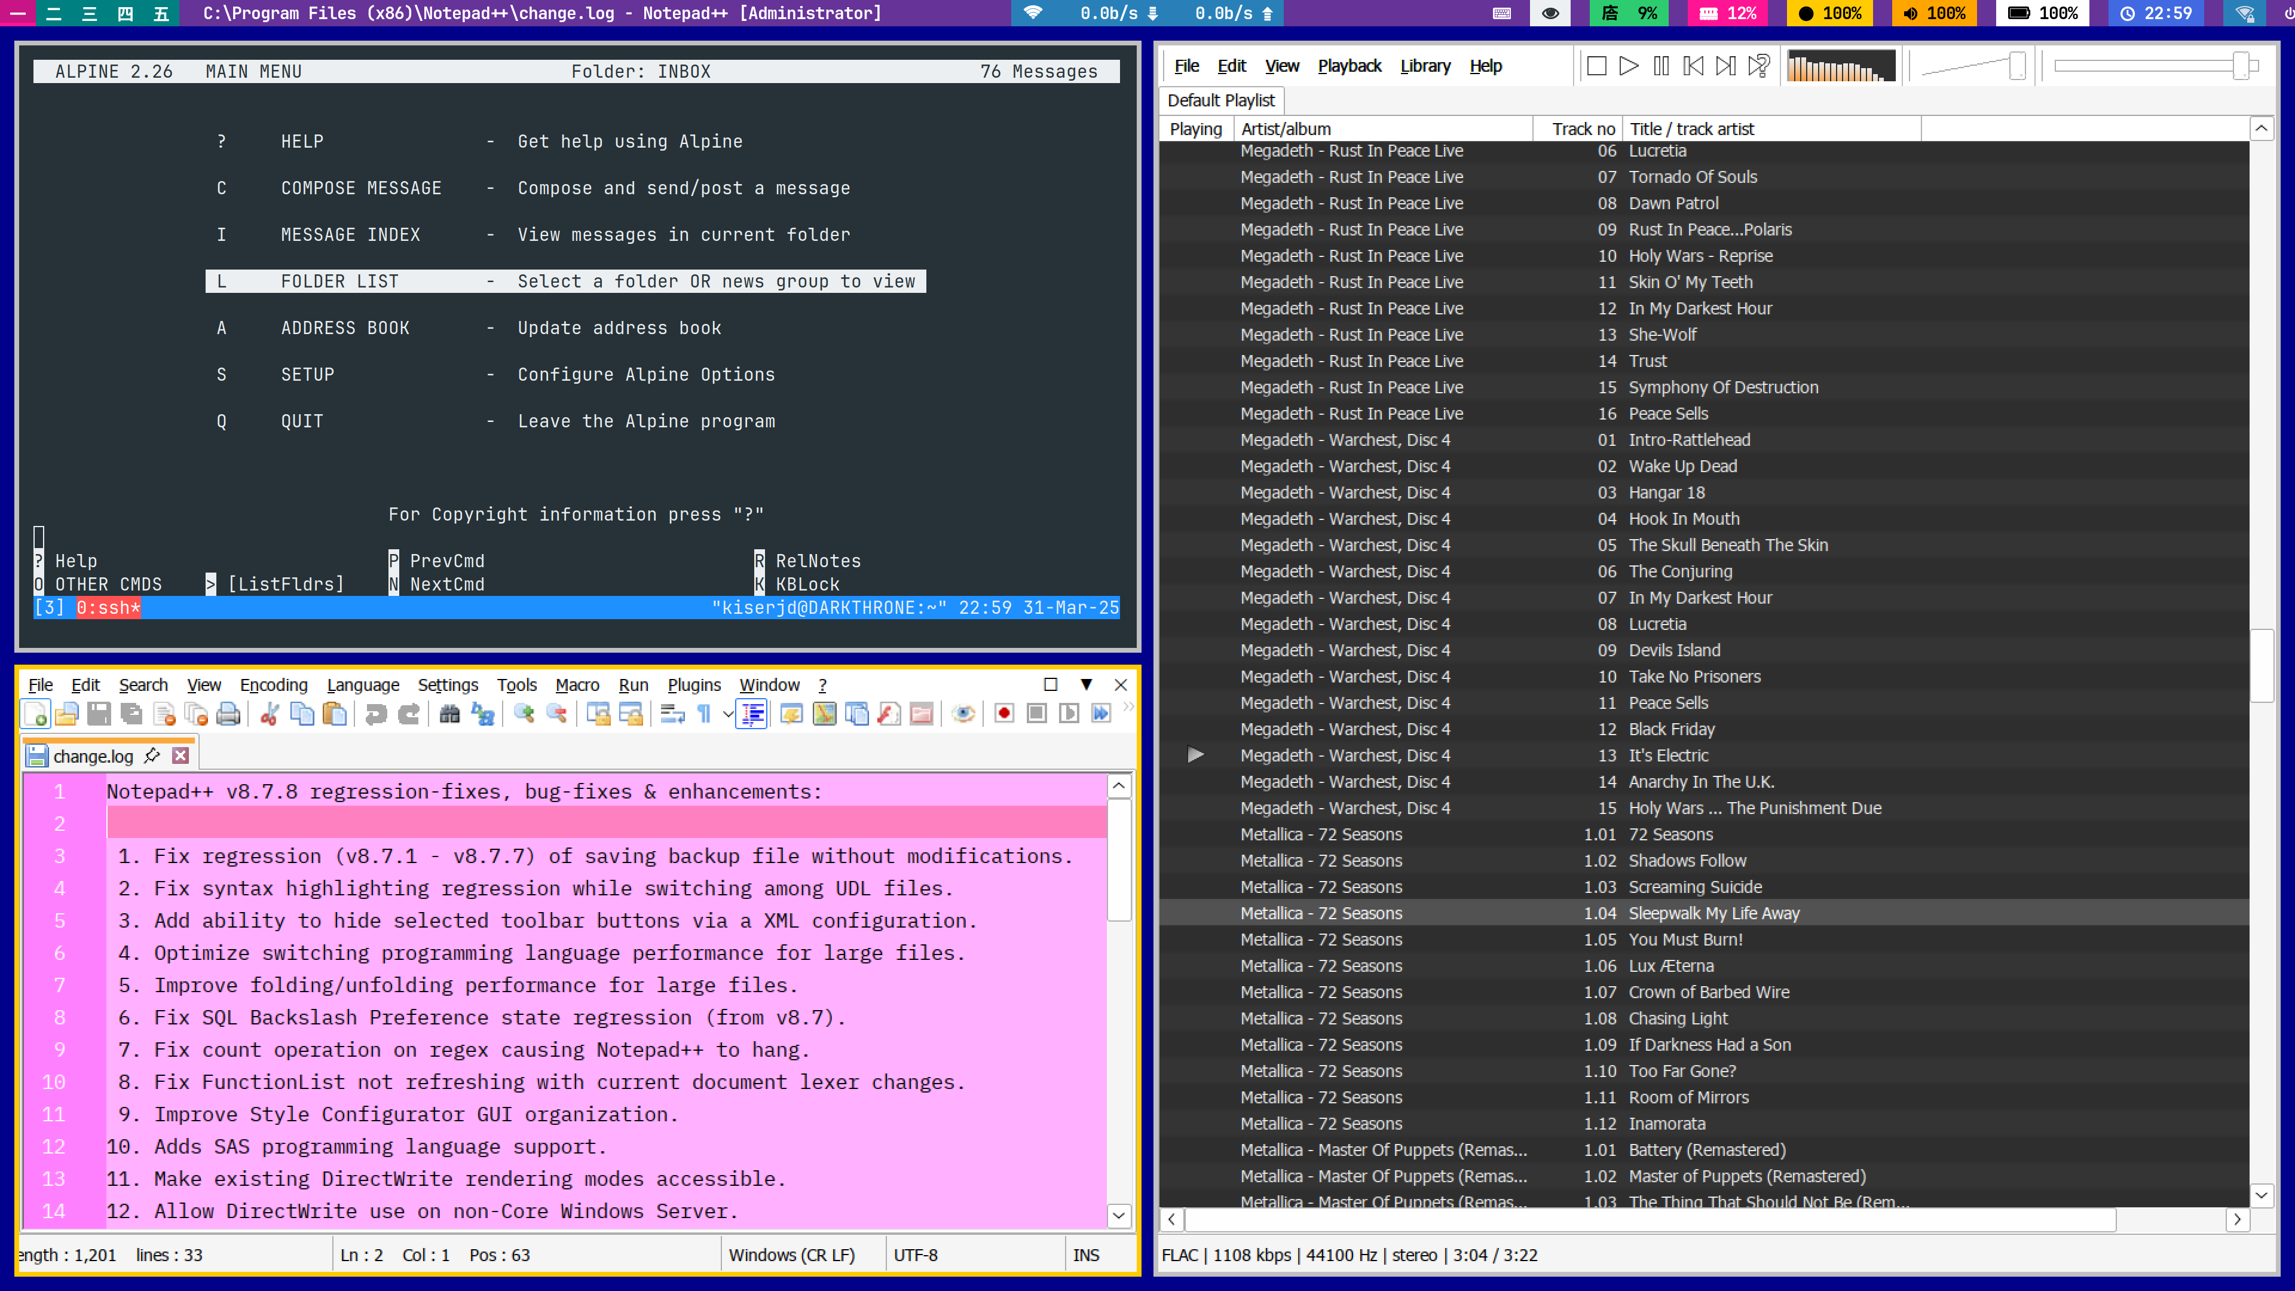Click the Paste clipboard icon
The width and height of the screenshot is (2295, 1291).
pyautogui.click(x=334, y=714)
